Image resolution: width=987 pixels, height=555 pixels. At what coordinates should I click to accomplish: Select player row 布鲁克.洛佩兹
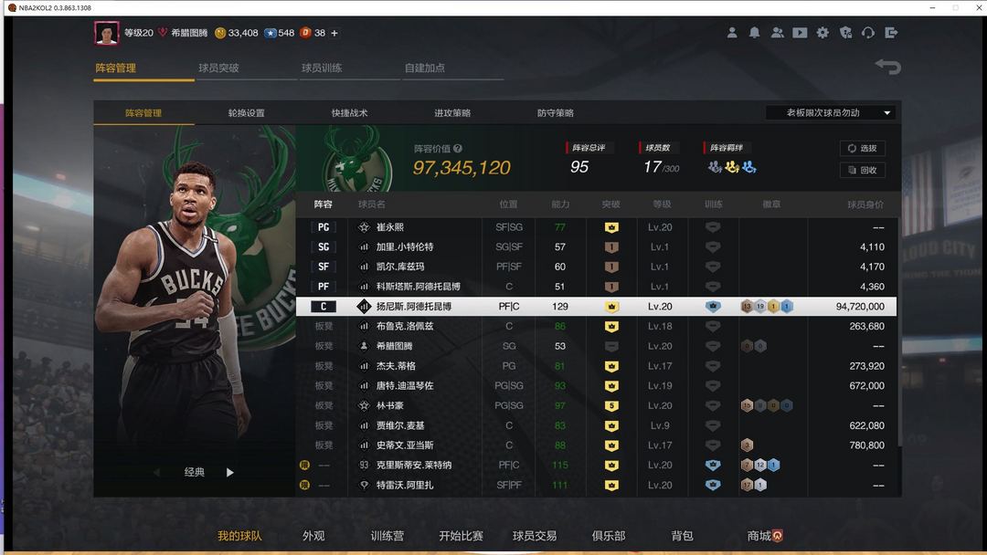point(596,326)
